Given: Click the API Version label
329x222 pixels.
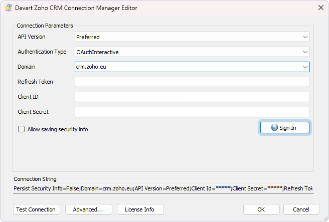Looking at the screenshot, I should [32, 37].
